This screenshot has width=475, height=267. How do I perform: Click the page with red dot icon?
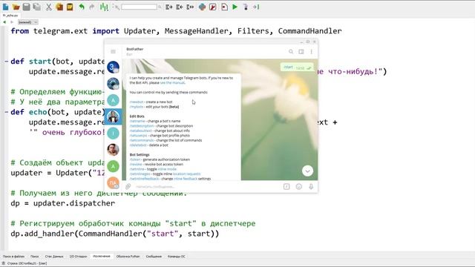tap(224, 7)
